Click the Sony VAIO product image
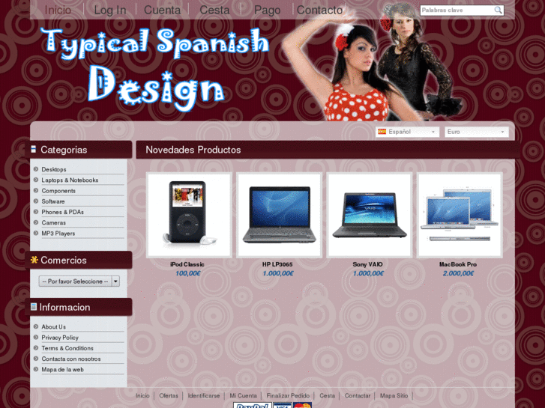The height and width of the screenshot is (408, 545). [x=370, y=215]
